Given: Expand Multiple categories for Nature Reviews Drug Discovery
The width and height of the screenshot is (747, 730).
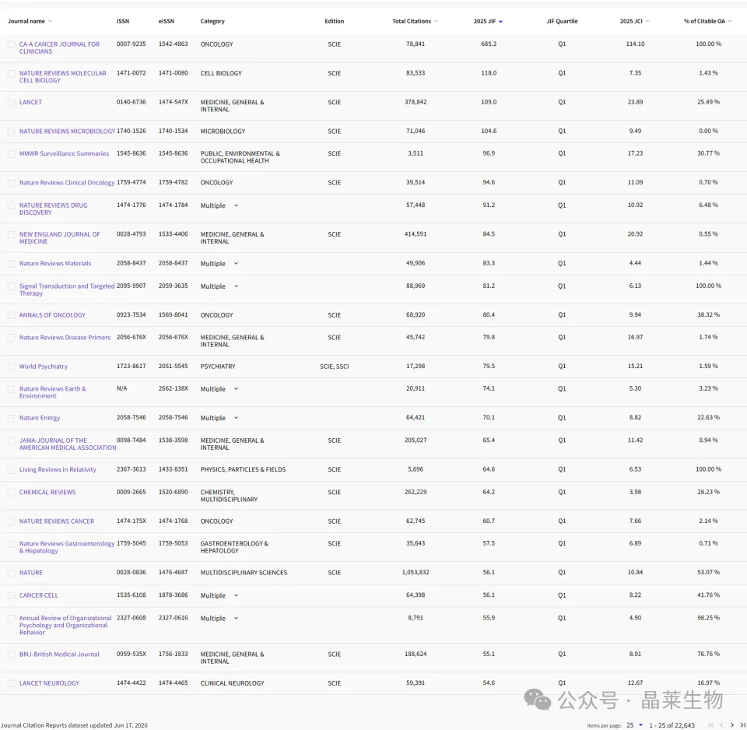Looking at the screenshot, I should (x=236, y=205).
